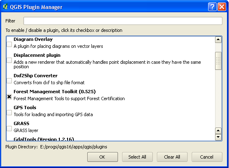Click the Select All button
The width and height of the screenshot is (229, 168).
click(x=137, y=157)
